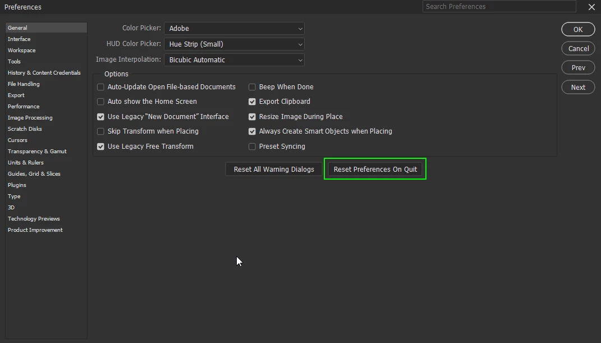Select the General preferences category

click(46, 28)
